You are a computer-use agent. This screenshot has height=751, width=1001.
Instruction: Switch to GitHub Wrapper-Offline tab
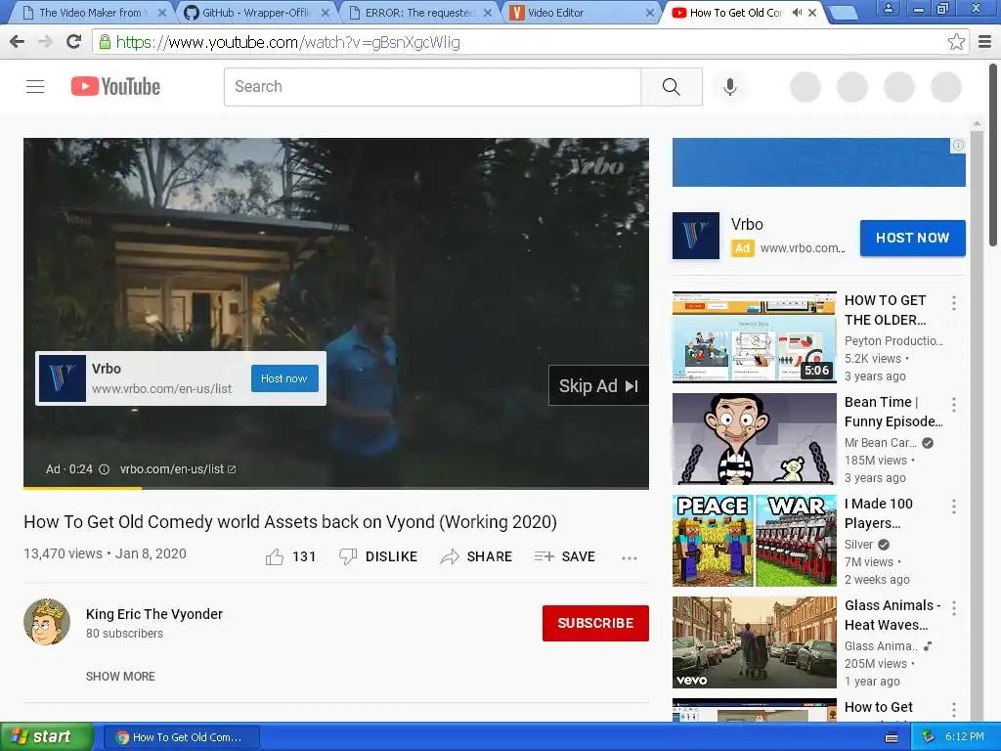point(255,12)
